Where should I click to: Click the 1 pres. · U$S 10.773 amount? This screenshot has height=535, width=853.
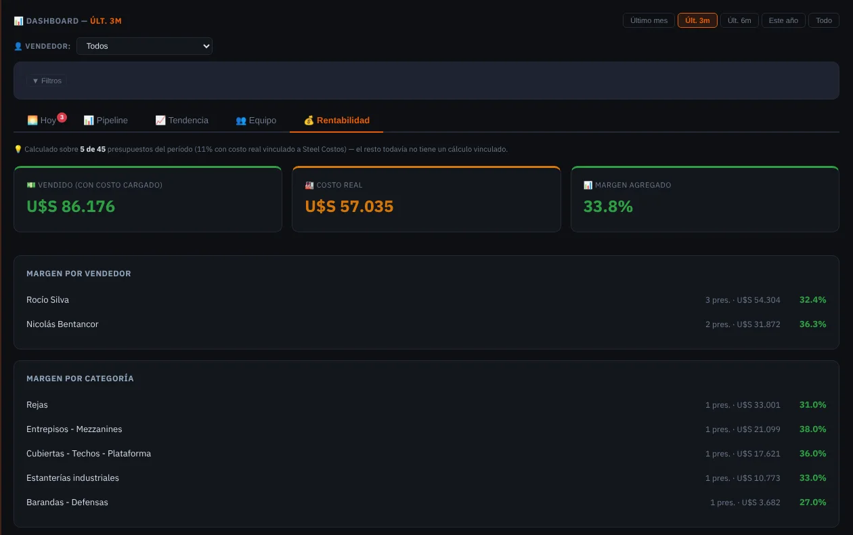(x=743, y=478)
